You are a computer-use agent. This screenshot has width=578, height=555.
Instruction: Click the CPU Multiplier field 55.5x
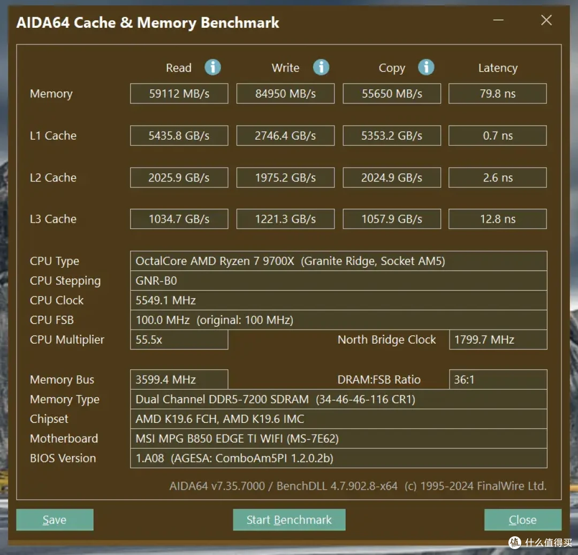point(179,339)
